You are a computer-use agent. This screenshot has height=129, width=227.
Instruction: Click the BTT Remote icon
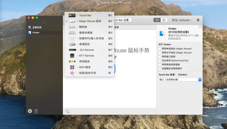pos(72,55)
